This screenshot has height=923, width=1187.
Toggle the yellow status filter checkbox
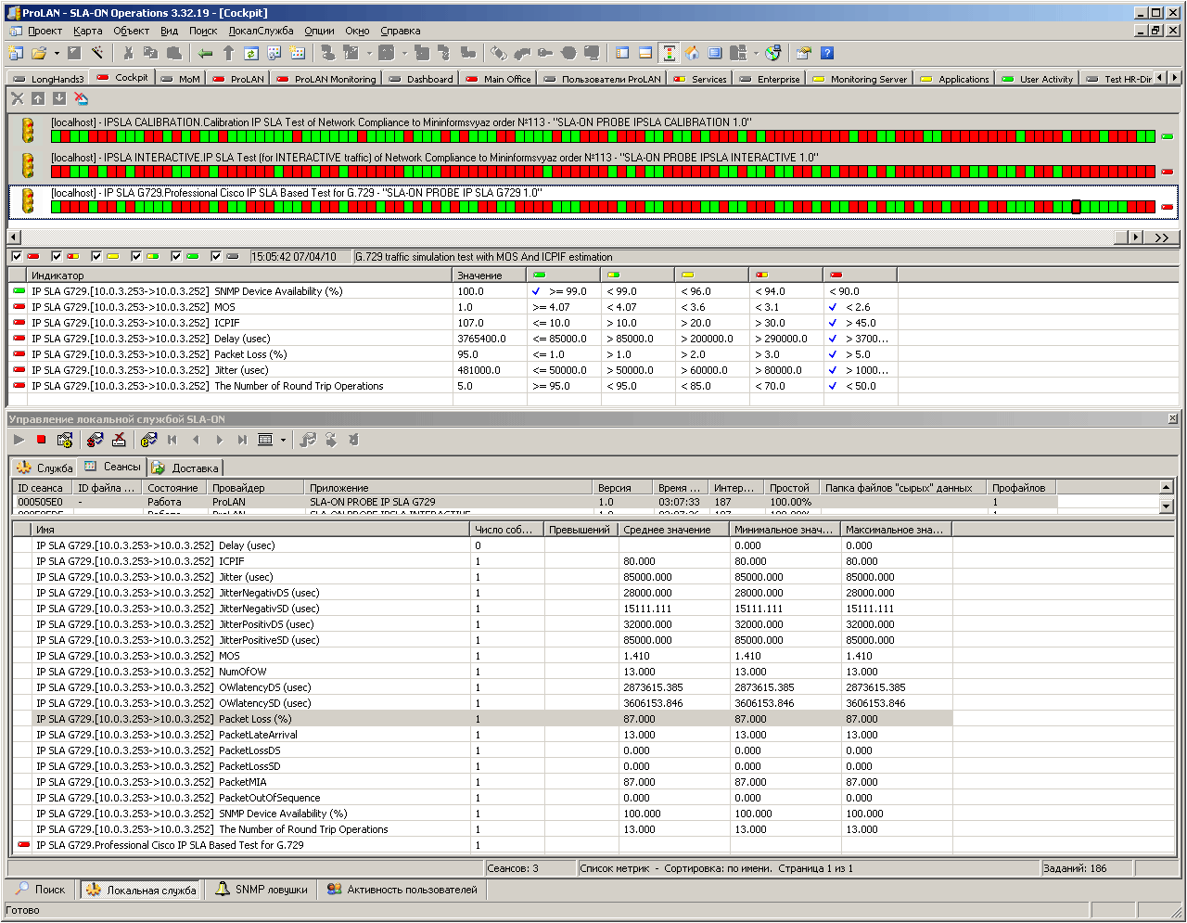tap(96, 257)
